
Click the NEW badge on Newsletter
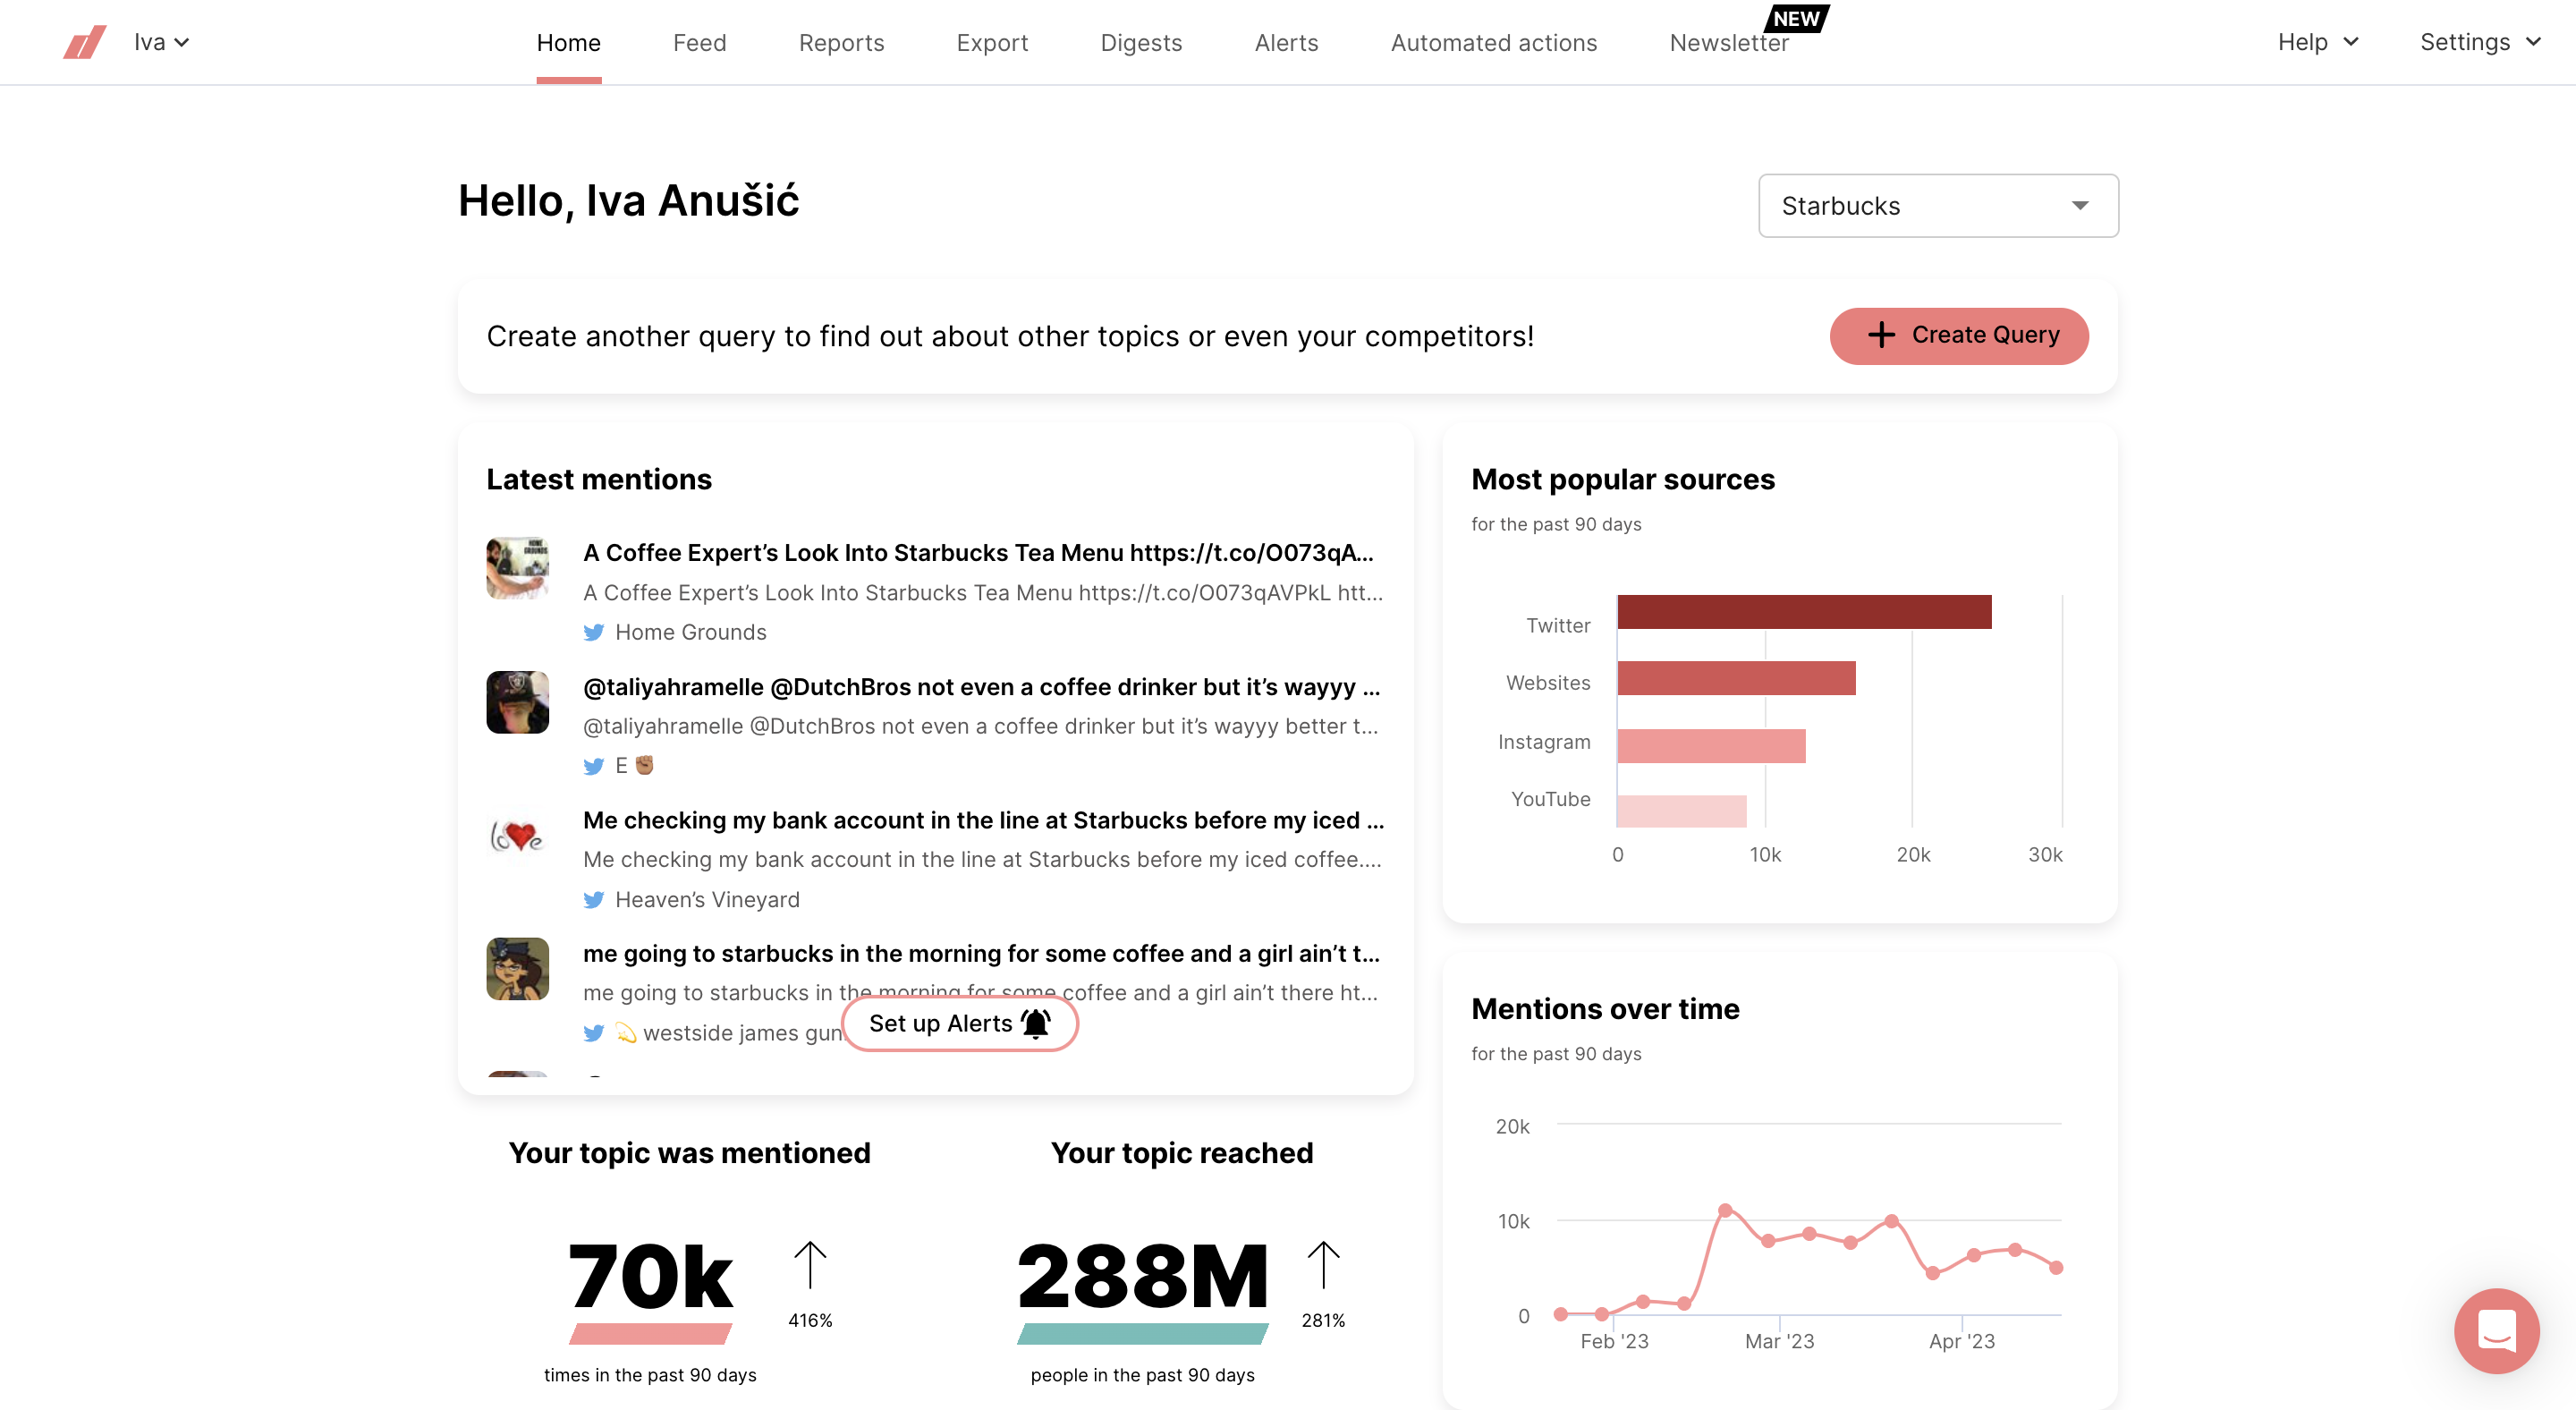[x=1796, y=19]
